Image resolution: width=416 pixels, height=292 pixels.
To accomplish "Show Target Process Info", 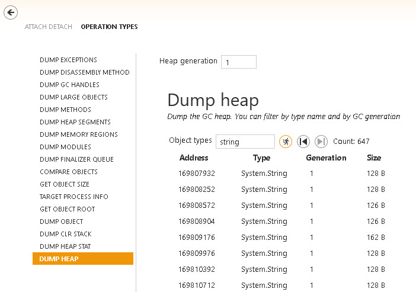I will click(74, 197).
